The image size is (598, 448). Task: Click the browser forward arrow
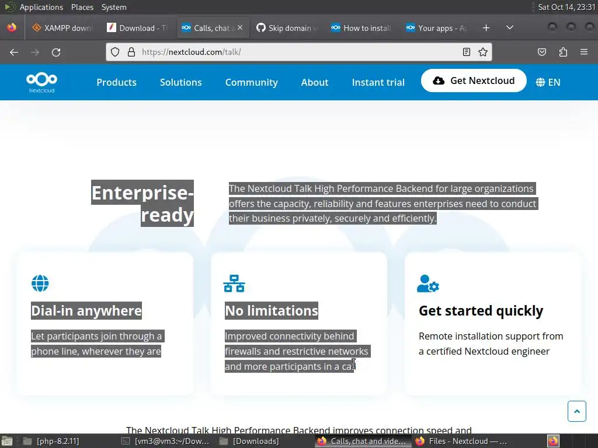click(x=35, y=52)
